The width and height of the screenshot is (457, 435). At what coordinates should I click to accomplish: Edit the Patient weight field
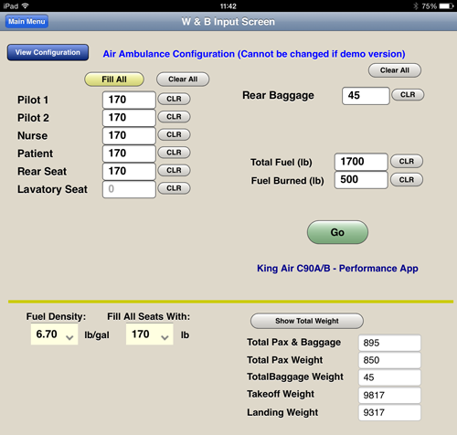tap(129, 154)
